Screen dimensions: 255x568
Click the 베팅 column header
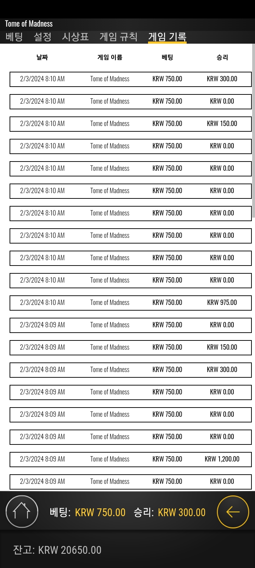coord(167,57)
